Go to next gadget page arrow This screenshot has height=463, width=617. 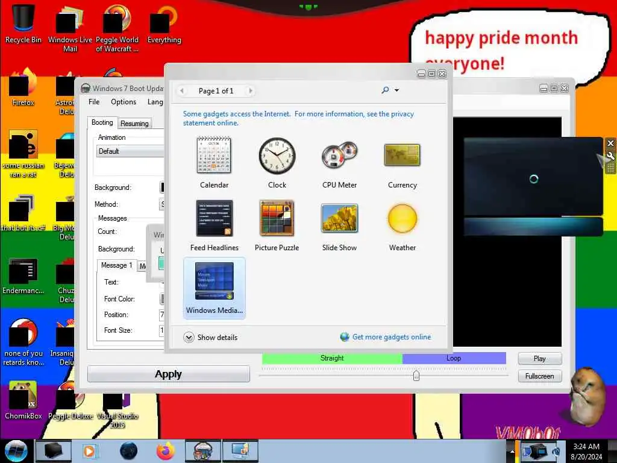(250, 91)
